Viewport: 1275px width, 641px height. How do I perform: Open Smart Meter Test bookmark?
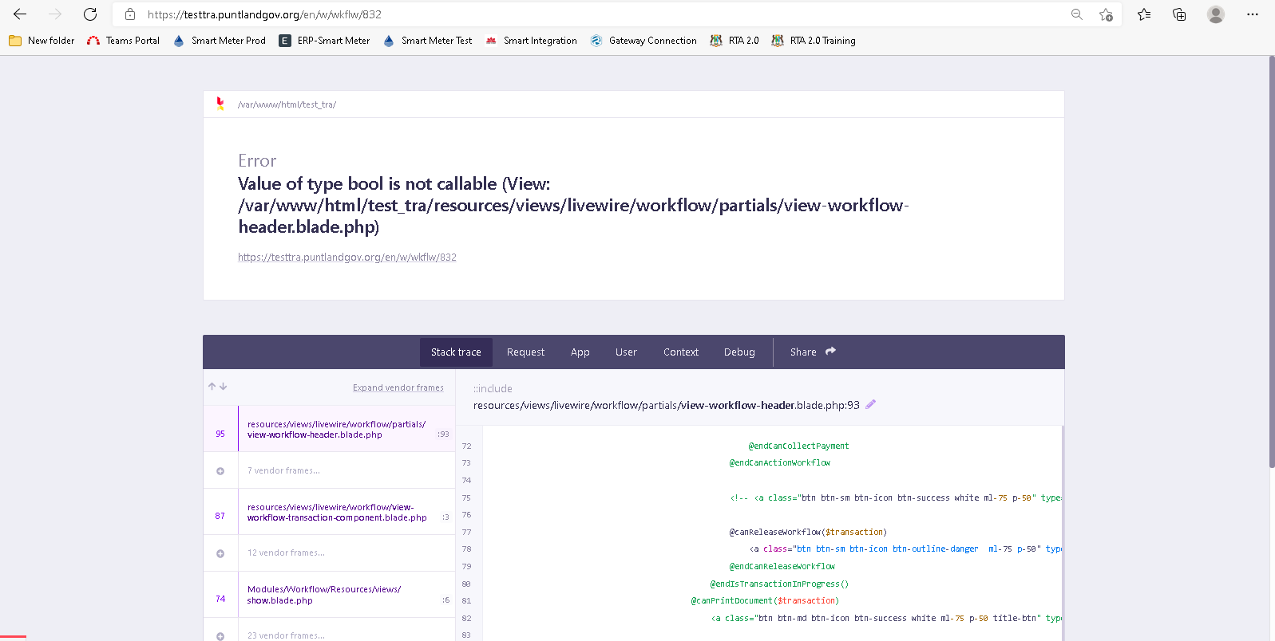427,41
